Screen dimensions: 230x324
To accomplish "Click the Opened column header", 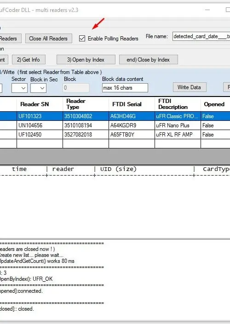I will click(x=215, y=104).
